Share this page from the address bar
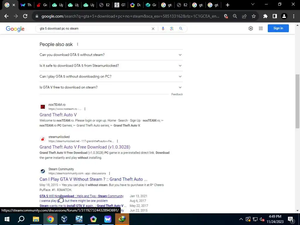This screenshot has width=300, height=225. point(244,16)
